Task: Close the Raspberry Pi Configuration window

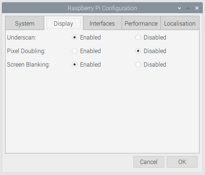Action: 197,8
